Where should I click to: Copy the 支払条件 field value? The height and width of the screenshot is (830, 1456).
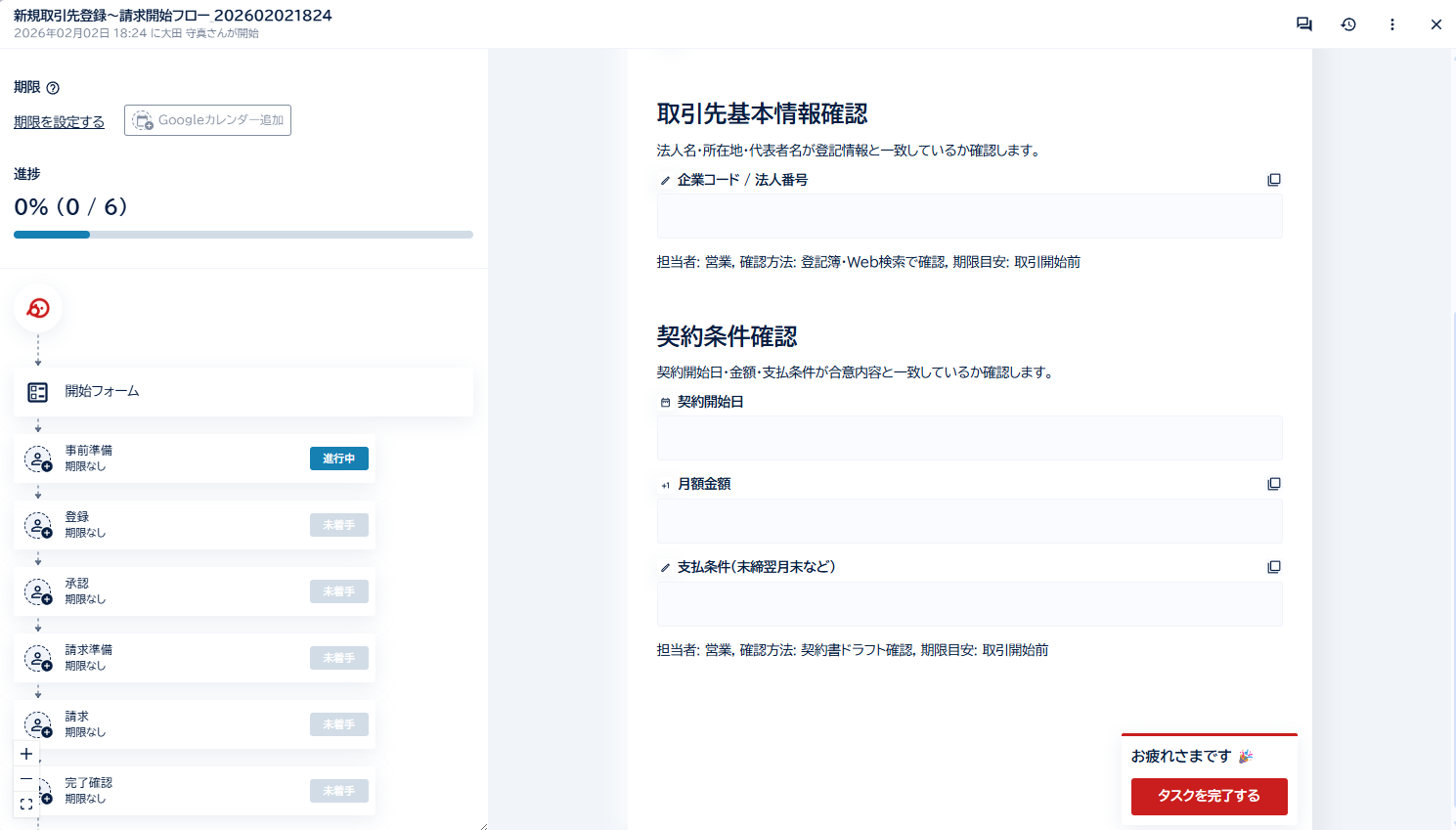click(1273, 567)
